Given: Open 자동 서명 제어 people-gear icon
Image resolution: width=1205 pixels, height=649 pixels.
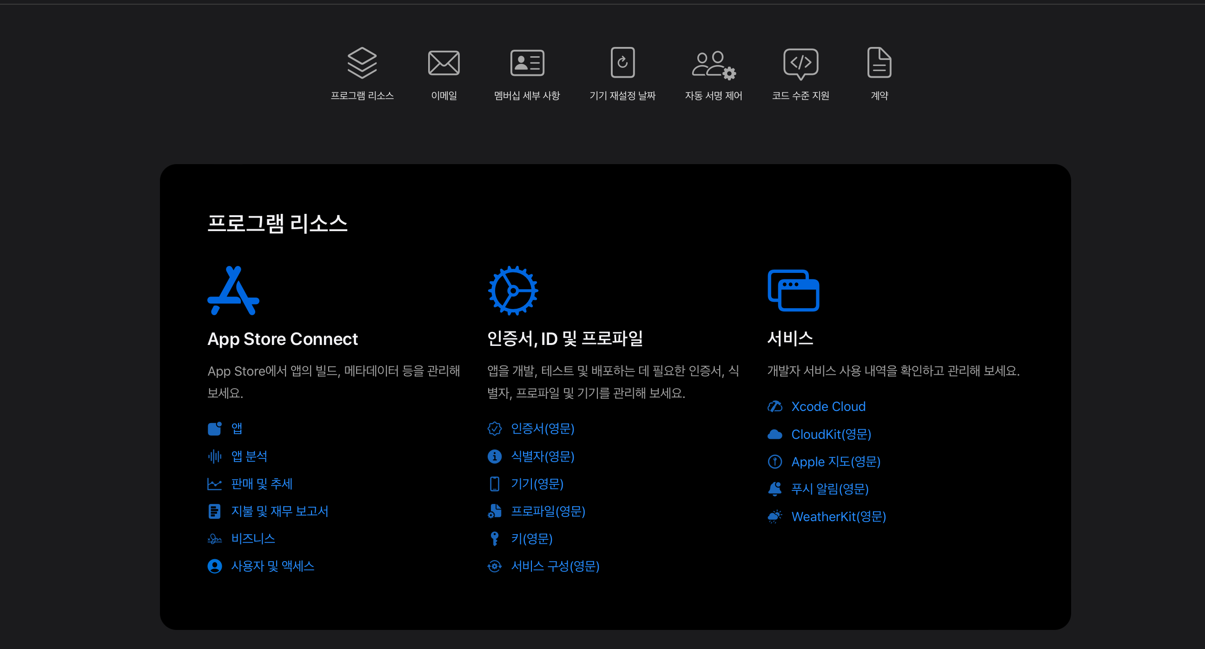Looking at the screenshot, I should pyautogui.click(x=713, y=64).
